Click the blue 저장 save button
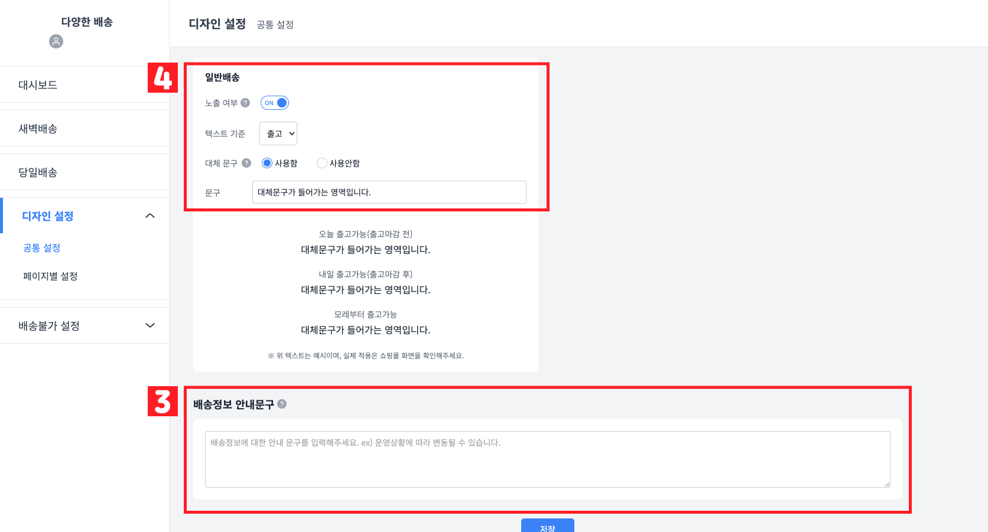This screenshot has width=988, height=532. pyautogui.click(x=548, y=526)
